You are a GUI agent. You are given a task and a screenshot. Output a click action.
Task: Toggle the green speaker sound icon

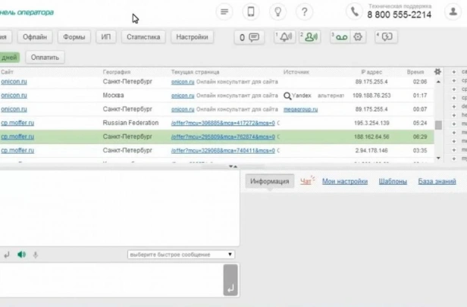21,255
